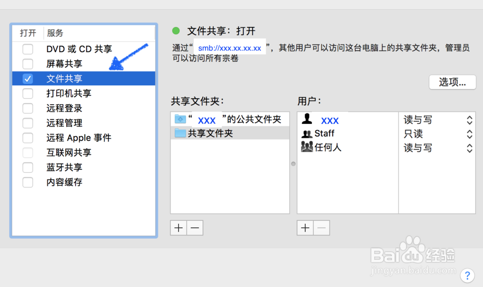Click the 共享文件夹 folder icon
Screen dimensions: 483x287
point(180,133)
